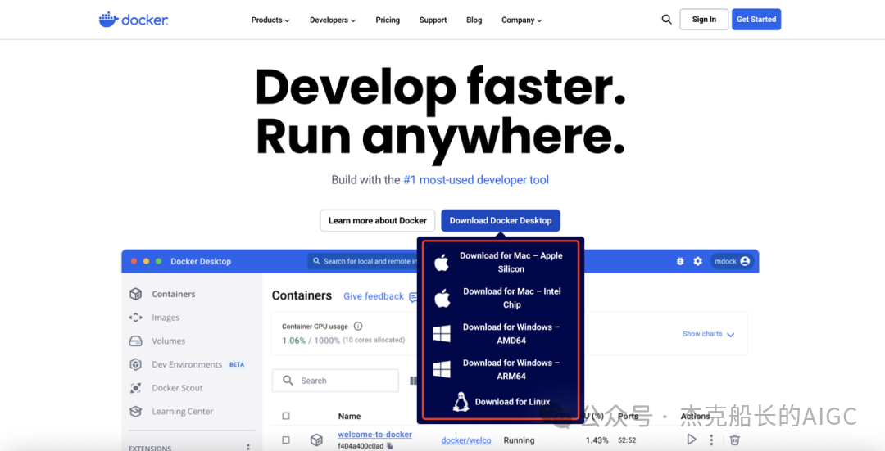Screen dimensions: 885x451
Task: Expand the Company menu
Action: click(521, 20)
